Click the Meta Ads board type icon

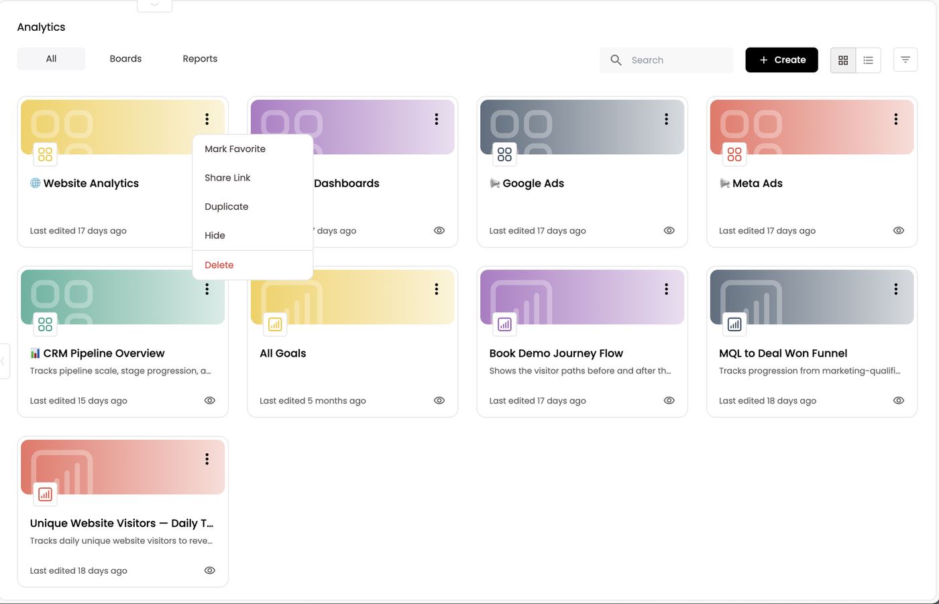click(x=734, y=154)
